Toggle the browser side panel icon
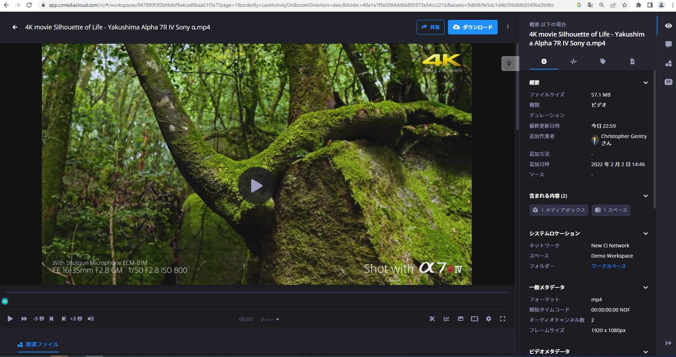Viewport: 676px width, 357px height. click(650, 5)
